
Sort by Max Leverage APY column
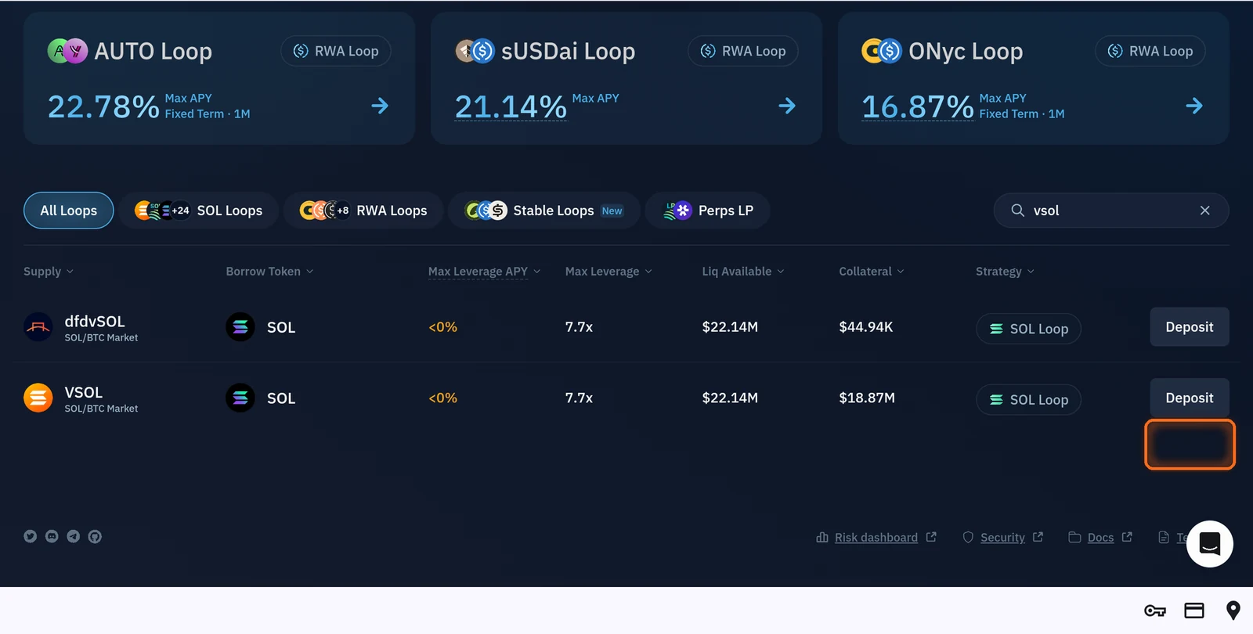click(x=484, y=272)
